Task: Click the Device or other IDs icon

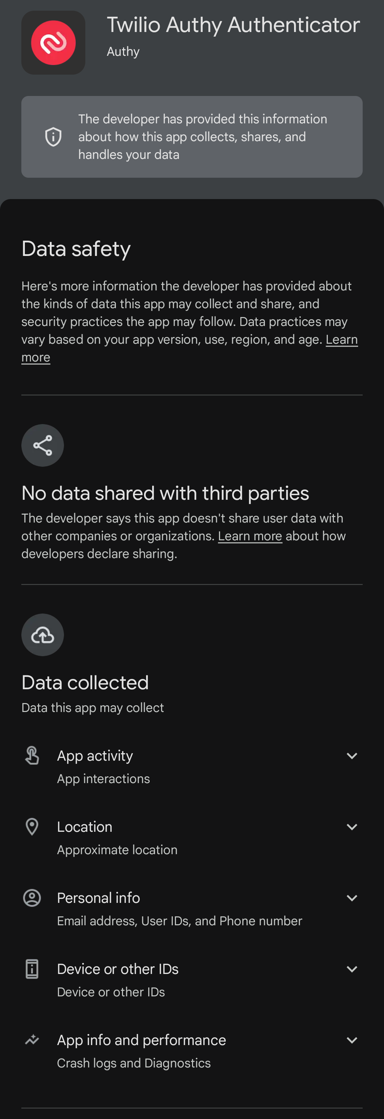Action: (x=32, y=969)
